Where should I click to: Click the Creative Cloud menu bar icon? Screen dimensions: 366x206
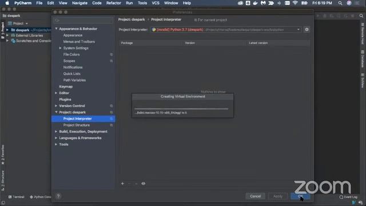[240, 3]
